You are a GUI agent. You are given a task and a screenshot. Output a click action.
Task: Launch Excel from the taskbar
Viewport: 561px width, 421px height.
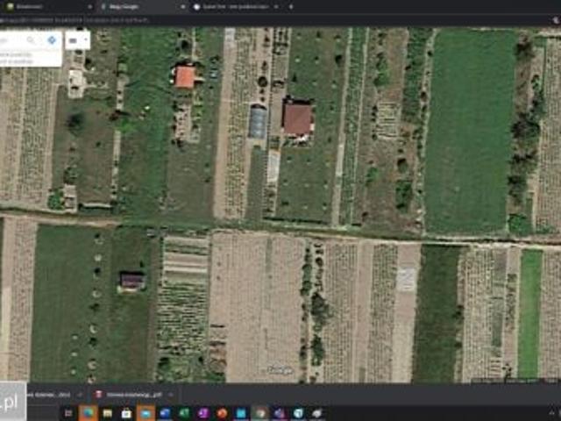pos(184,413)
